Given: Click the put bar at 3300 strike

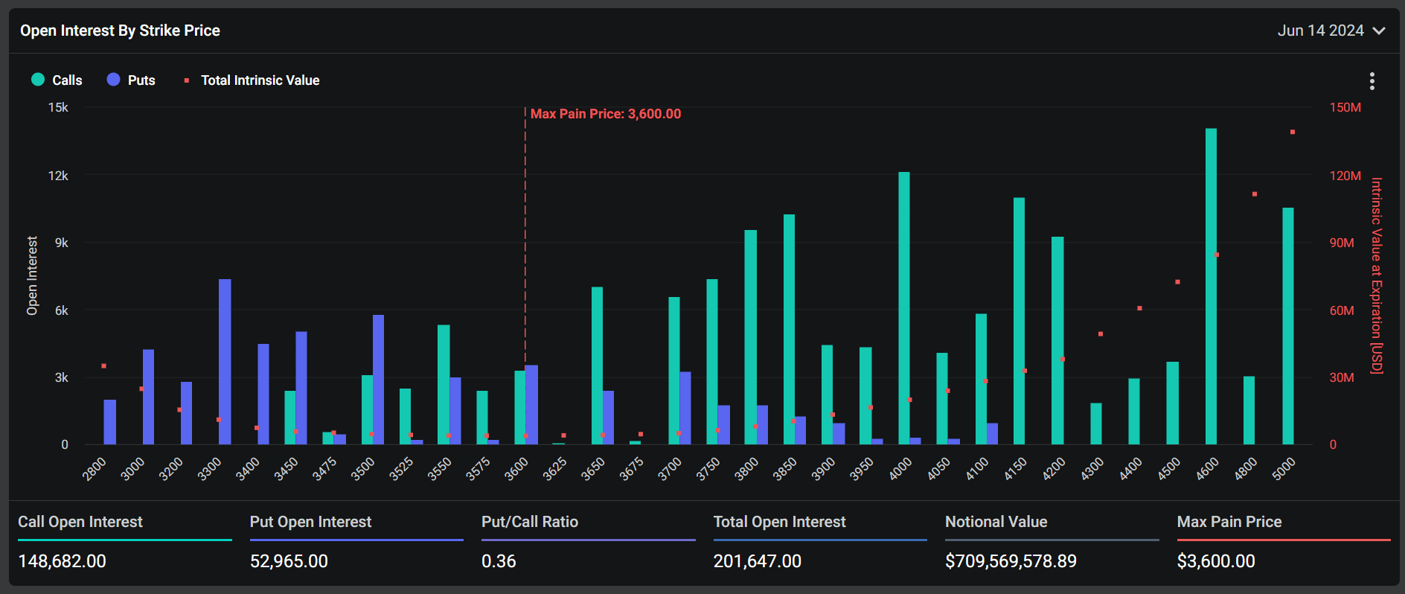Looking at the screenshot, I should pos(225,362).
